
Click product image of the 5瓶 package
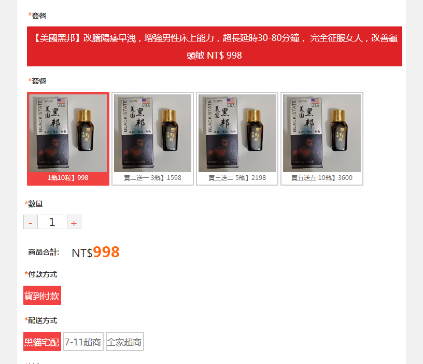[x=237, y=133]
